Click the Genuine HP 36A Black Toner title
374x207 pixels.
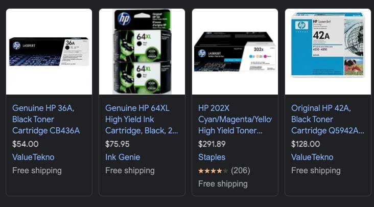pyautogui.click(x=46, y=119)
